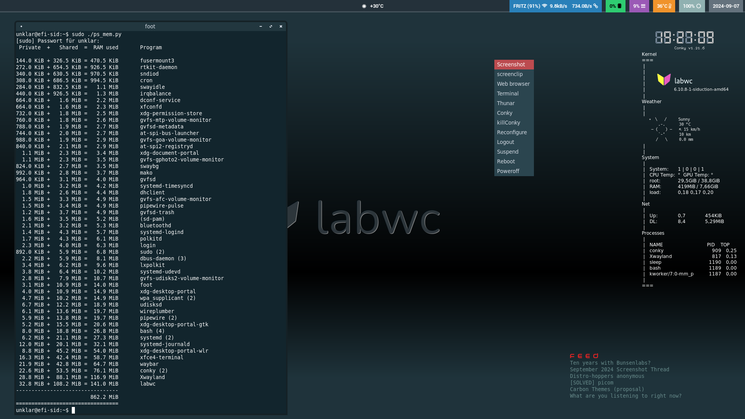Viewport: 745px width, 419px height.
Task: Select screenclip in the root menu
Action: [514, 74]
